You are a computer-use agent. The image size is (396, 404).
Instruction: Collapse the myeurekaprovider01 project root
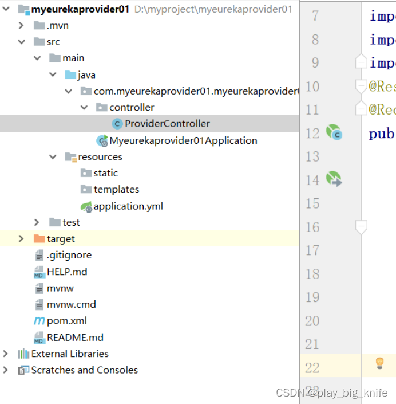6,9
